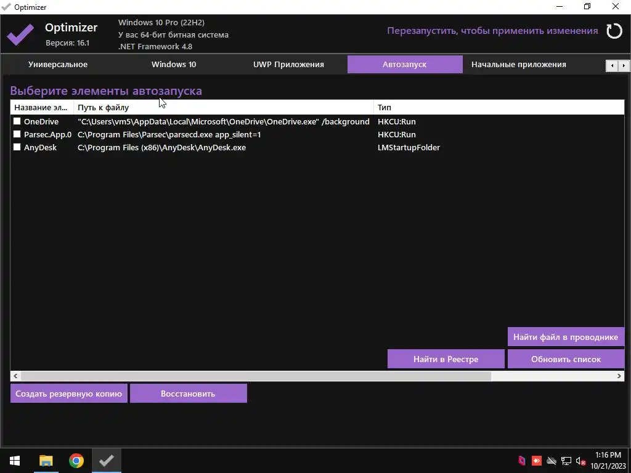This screenshot has height=473, width=631.
Task: Click the Optimizer purple checkmark logo
Action: 20,34
